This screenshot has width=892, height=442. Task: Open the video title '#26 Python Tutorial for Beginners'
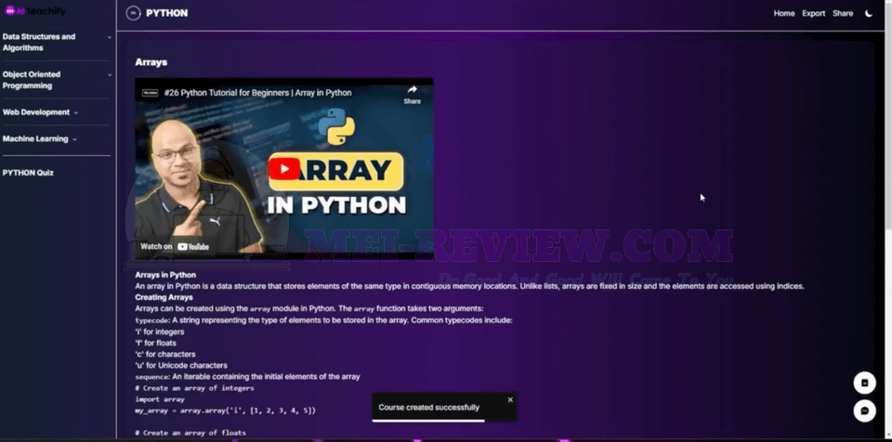coord(257,93)
